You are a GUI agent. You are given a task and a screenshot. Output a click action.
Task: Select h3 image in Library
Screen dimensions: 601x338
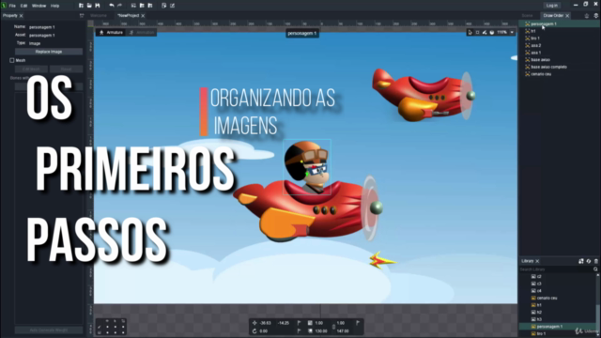(557, 319)
